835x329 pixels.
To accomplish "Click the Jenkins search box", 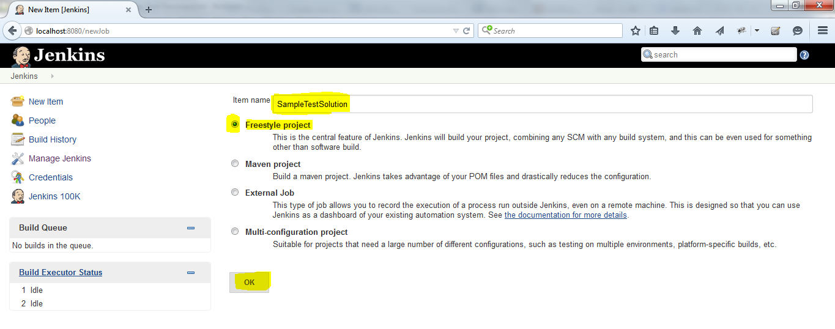I will [719, 54].
